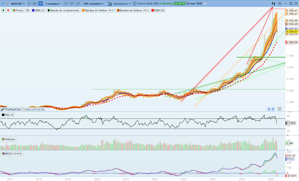
Task: Click the red down arrow icon
Action: pyautogui.click(x=8, y=10)
